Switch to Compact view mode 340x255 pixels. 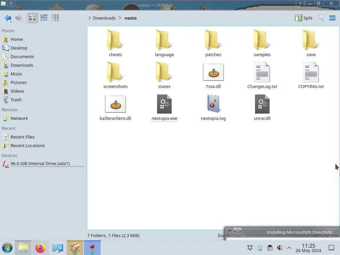[44, 18]
